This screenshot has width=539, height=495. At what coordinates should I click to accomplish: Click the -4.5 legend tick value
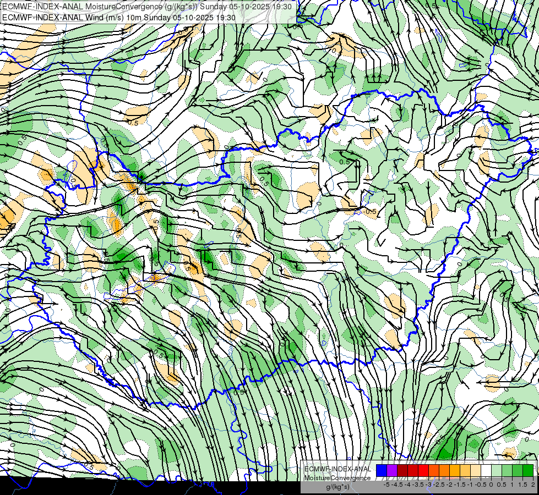coord(397,485)
